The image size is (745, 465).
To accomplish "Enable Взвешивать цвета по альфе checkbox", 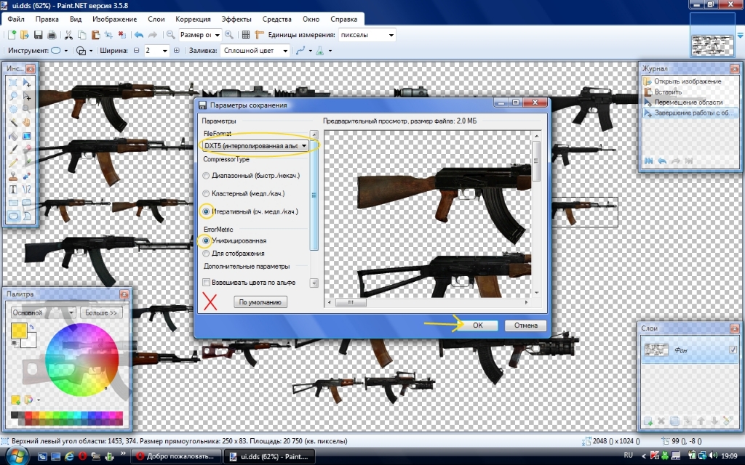I will coord(206,283).
